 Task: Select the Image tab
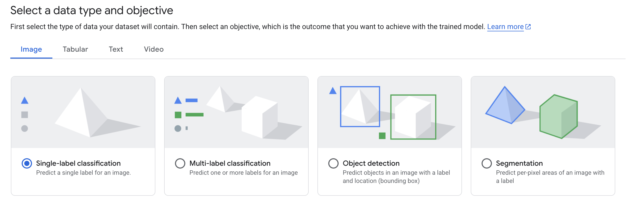tap(31, 49)
